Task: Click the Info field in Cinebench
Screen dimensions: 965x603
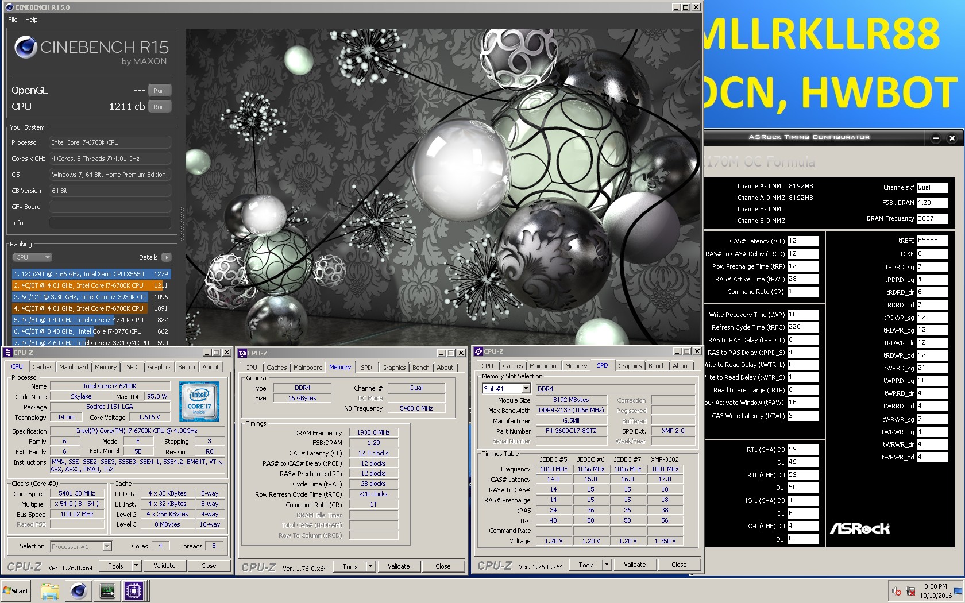Action: [110, 223]
